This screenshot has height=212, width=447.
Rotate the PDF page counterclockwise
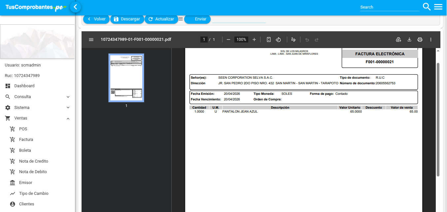coord(278,40)
